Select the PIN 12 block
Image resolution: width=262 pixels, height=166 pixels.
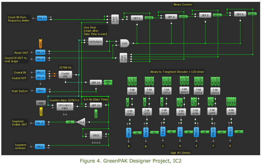click(42, 18)
